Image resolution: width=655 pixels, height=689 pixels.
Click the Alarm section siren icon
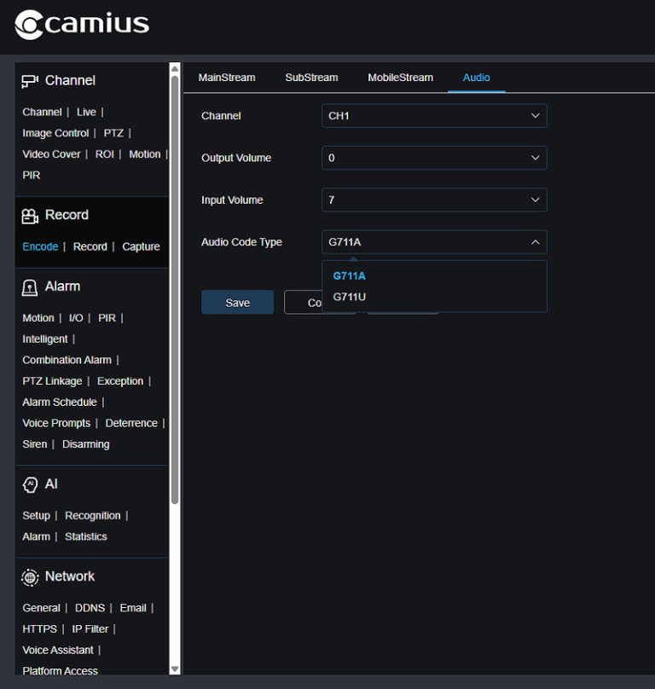click(x=30, y=287)
